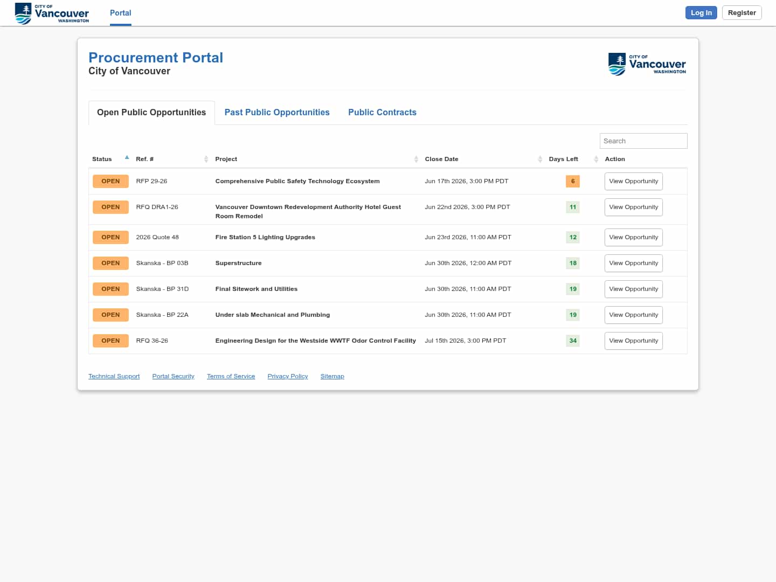Click the OPEN status badge for RFP 29-26
This screenshot has width=776, height=582.
[x=110, y=181]
